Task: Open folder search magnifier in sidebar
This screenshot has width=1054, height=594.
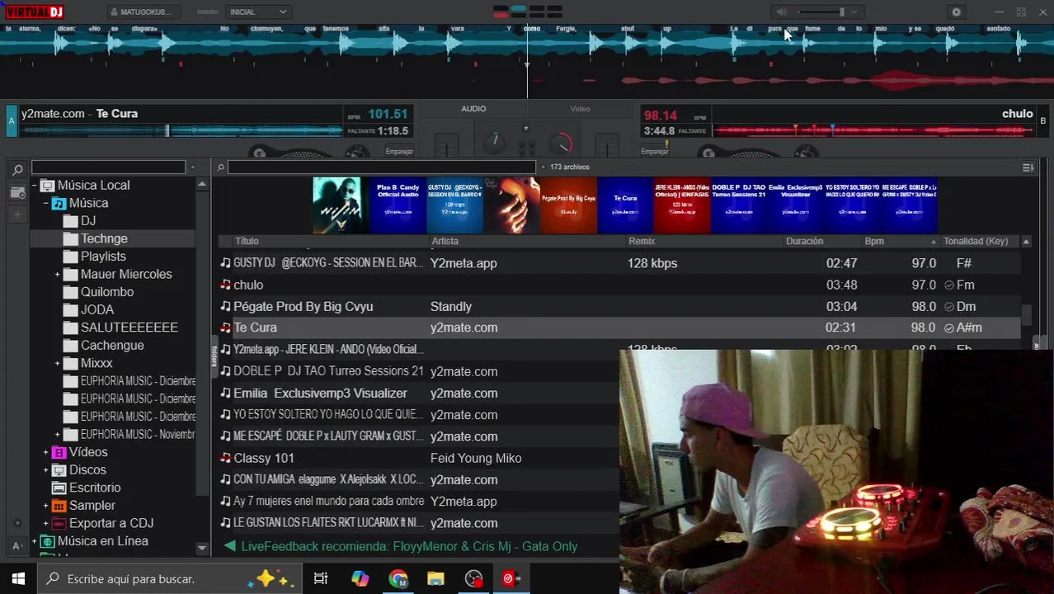Action: (17, 170)
